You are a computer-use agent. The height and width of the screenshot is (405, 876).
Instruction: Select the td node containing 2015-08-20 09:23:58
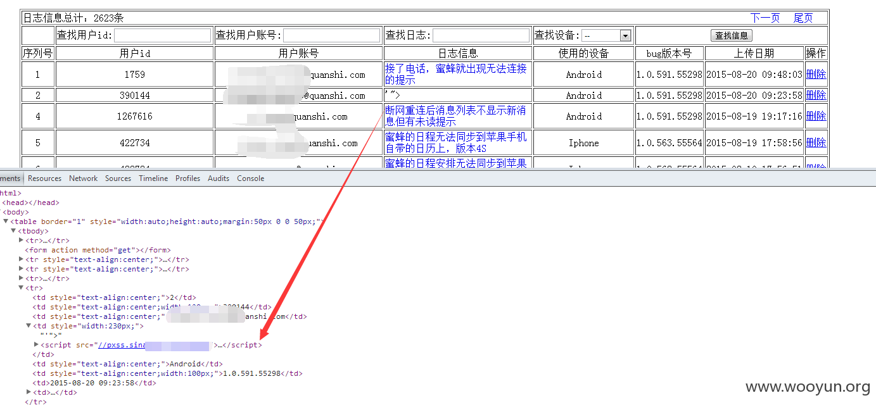point(94,383)
